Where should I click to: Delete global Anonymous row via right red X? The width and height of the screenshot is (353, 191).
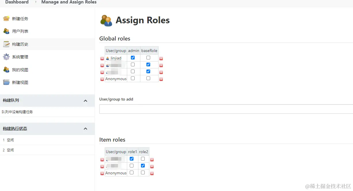pyautogui.click(x=161, y=79)
